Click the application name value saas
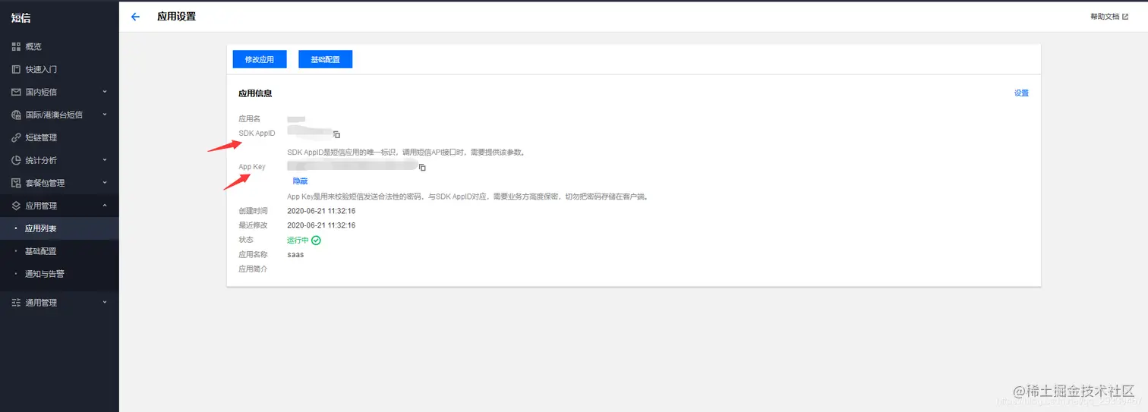The height and width of the screenshot is (412, 1148). pyautogui.click(x=295, y=255)
